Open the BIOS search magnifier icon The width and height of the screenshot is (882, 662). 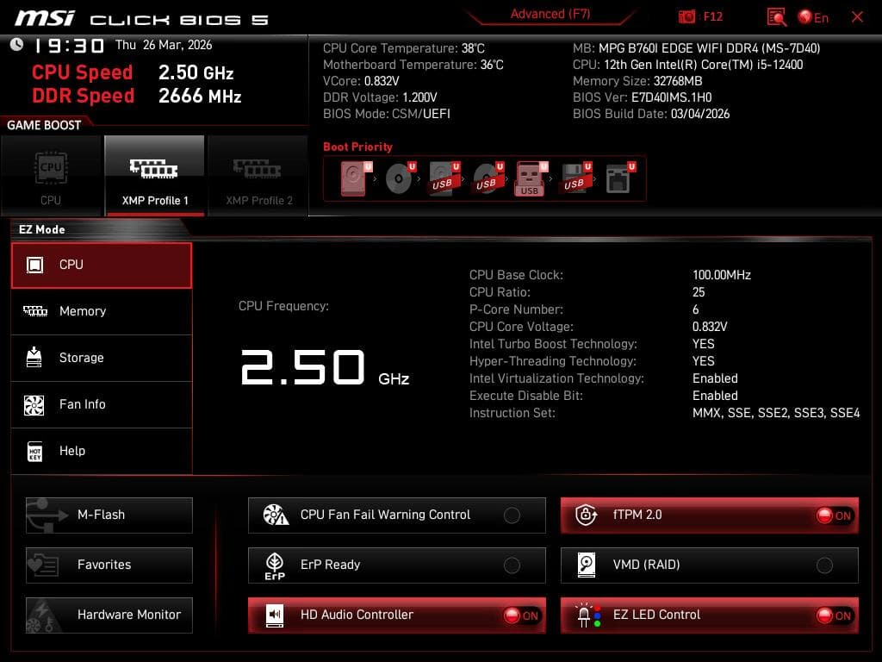point(777,17)
